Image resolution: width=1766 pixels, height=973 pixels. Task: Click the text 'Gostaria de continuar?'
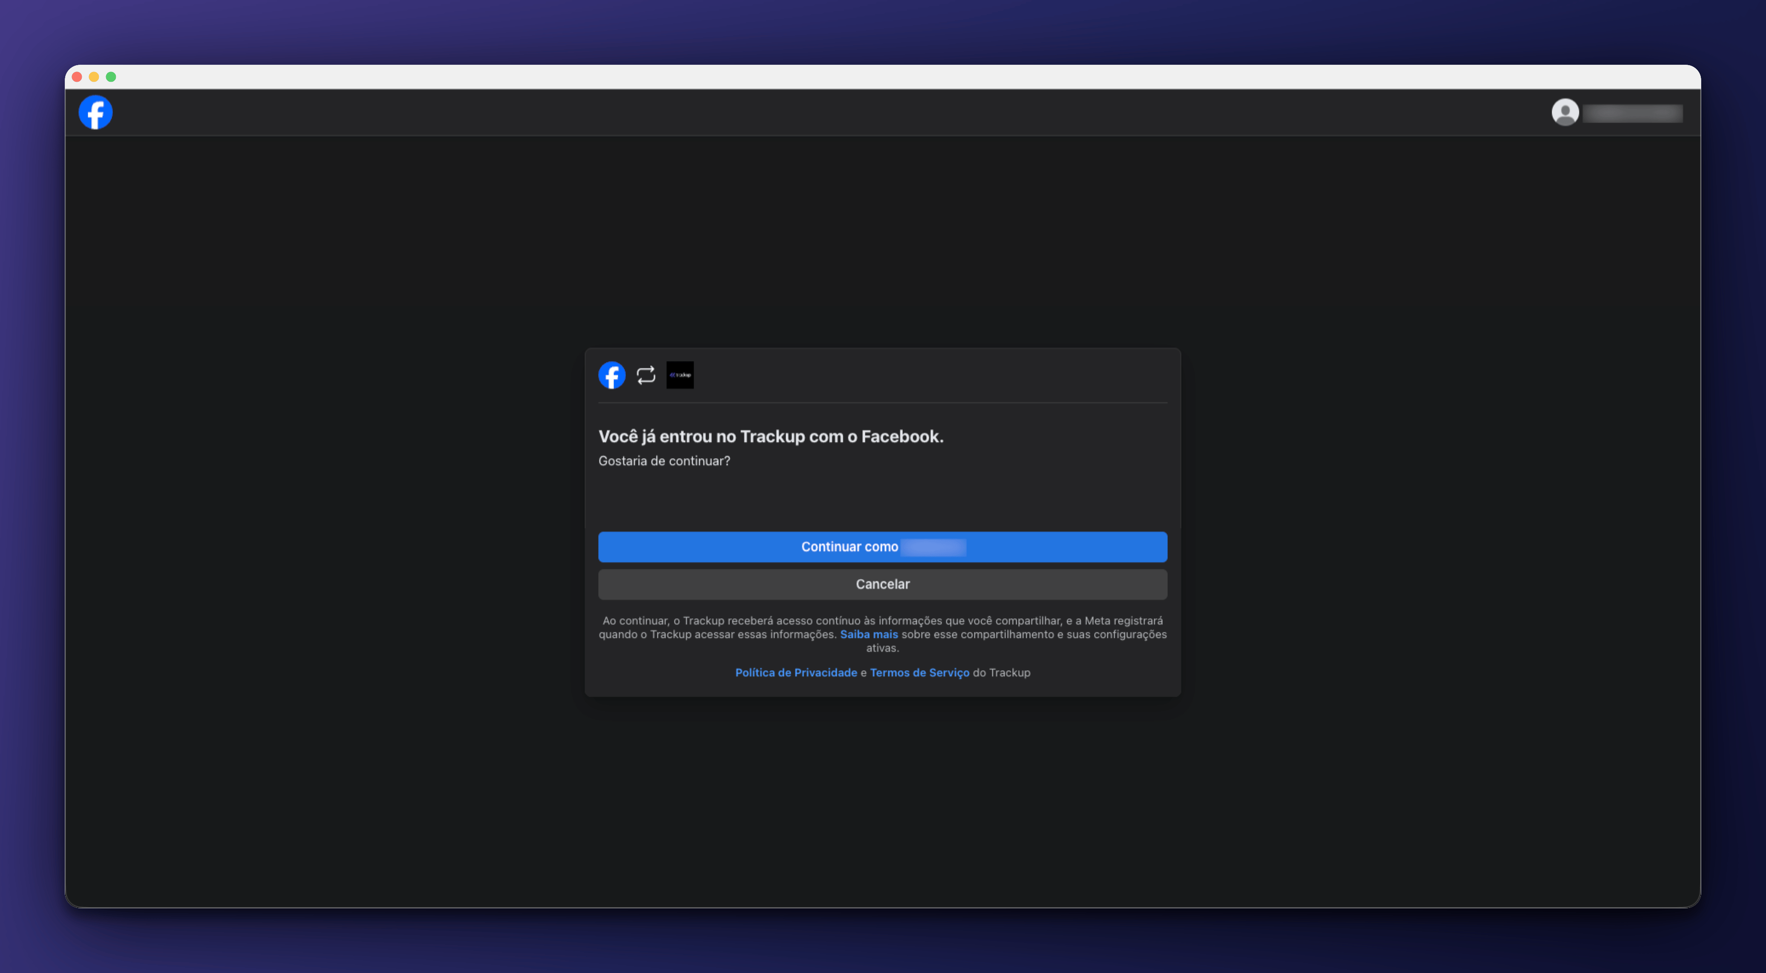[664, 461]
